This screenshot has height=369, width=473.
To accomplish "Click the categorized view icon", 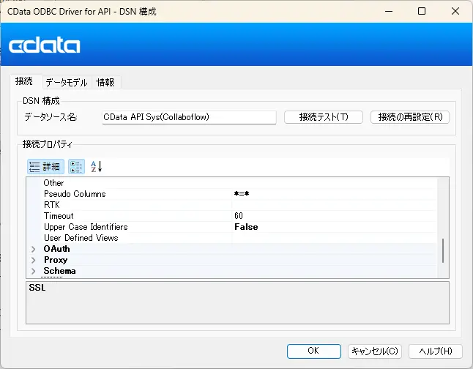I will click(x=77, y=166).
